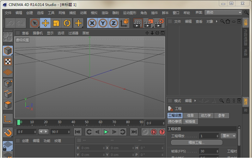Switch to Polygons mode
Screen dimensions: 252x164
point(8,105)
